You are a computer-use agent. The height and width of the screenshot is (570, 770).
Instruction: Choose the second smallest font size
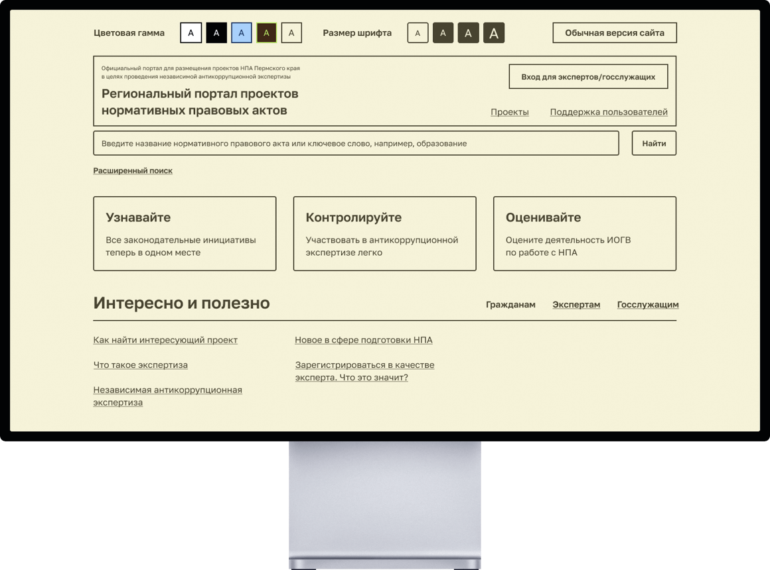click(x=443, y=32)
